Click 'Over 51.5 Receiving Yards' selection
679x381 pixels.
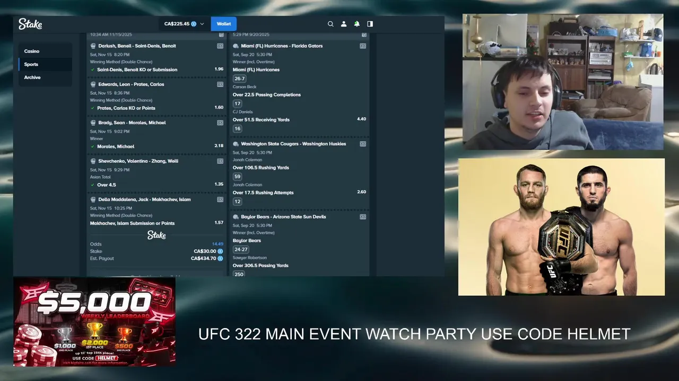(261, 120)
